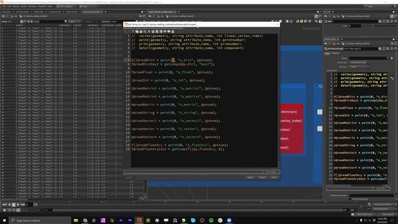Open the gear menu of Attribute Wrangle parameters
The image size is (398, 224).
[x=380, y=49]
